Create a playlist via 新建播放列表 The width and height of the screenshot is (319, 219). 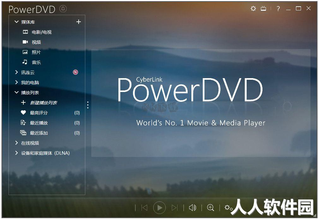44,103
